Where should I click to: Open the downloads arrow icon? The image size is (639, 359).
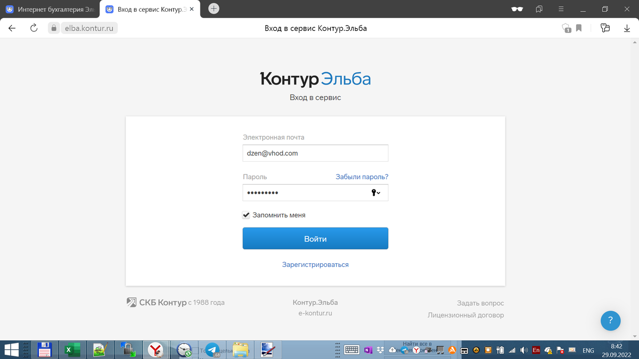[627, 28]
